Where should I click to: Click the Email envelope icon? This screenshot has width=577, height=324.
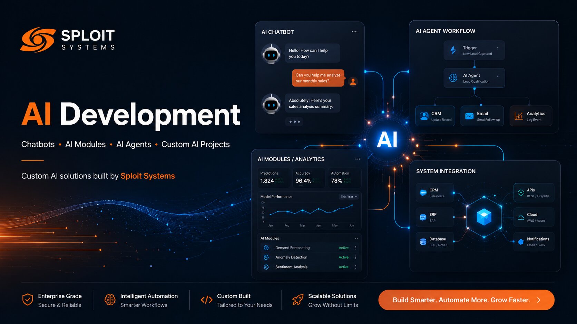click(469, 116)
